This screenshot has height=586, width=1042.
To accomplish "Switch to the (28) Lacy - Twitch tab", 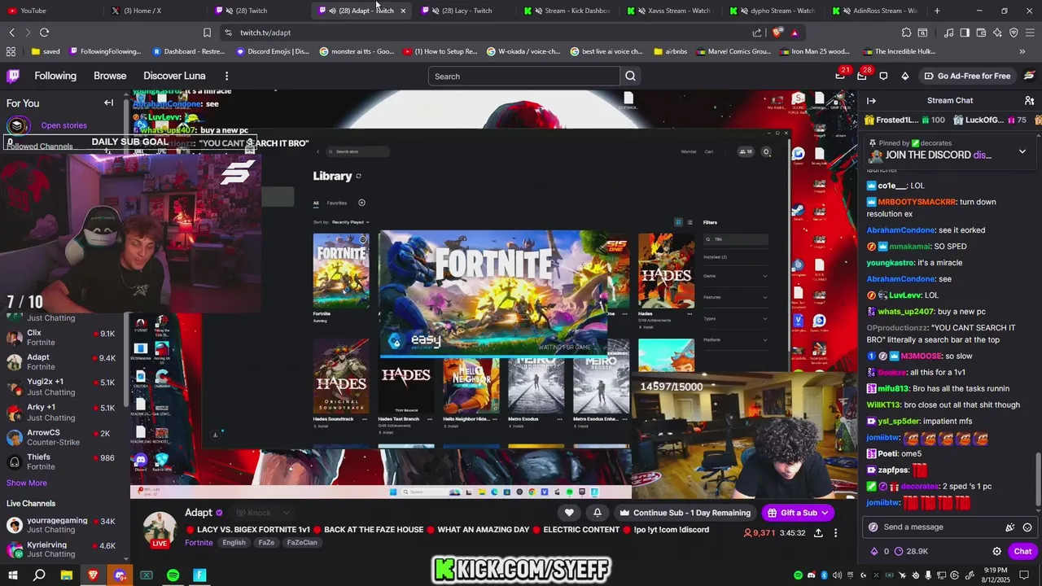I will click(465, 11).
